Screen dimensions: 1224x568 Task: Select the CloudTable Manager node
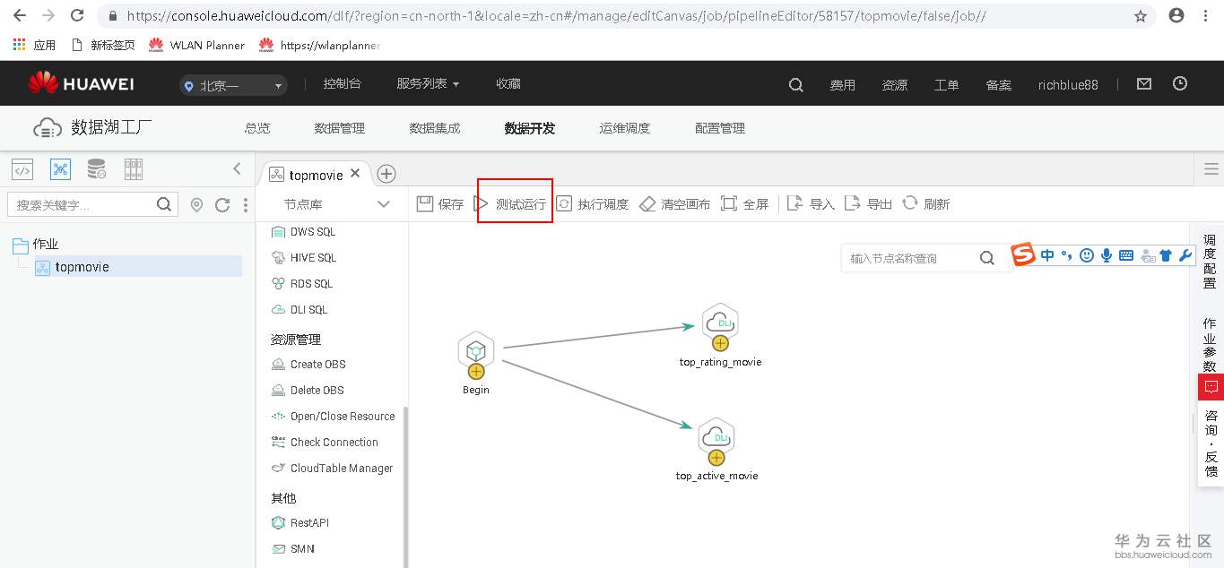click(x=332, y=468)
